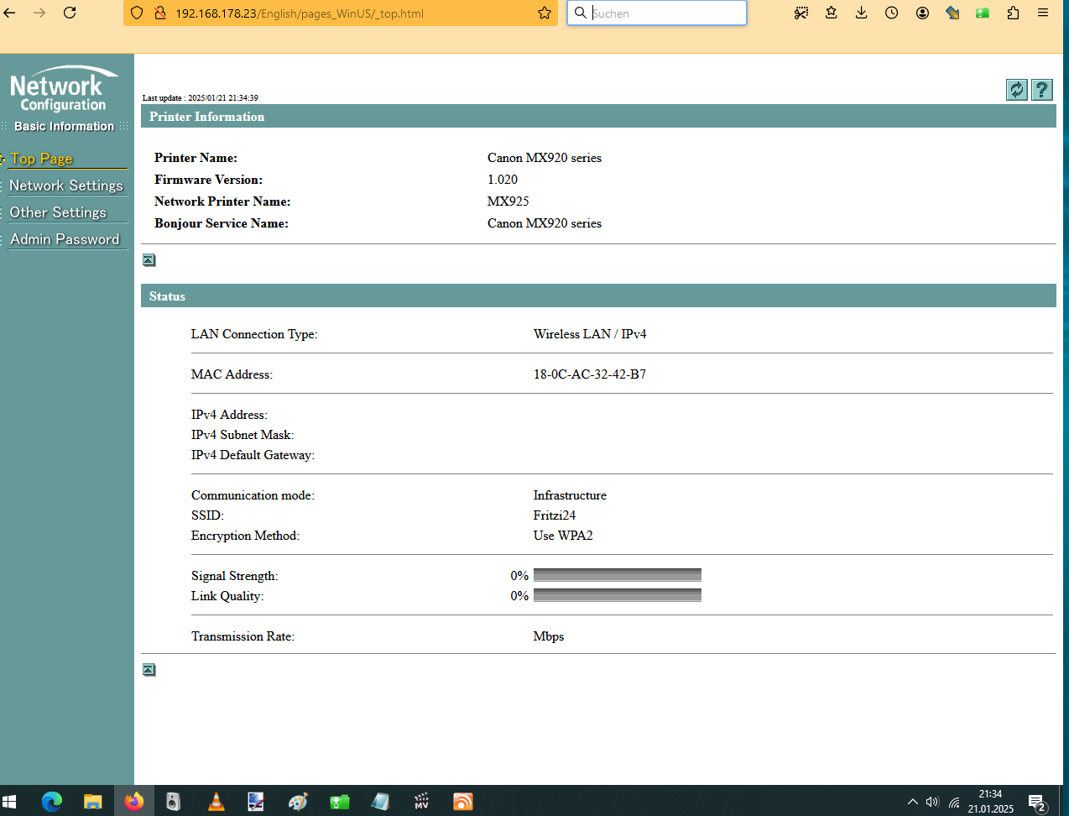
Task: Click the Link Quality progress bar
Action: coord(617,595)
